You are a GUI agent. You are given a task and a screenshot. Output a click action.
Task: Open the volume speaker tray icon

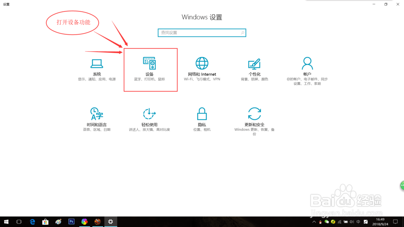point(352,222)
